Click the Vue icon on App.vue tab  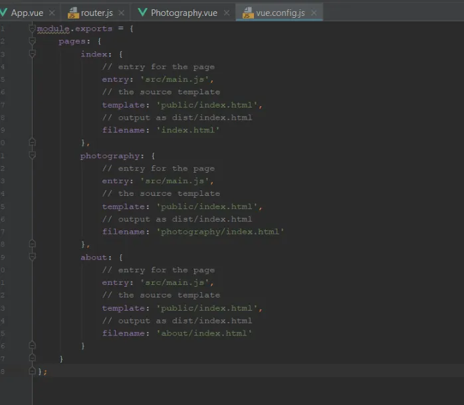(3, 13)
